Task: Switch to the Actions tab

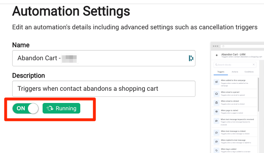Action: pos(235,72)
